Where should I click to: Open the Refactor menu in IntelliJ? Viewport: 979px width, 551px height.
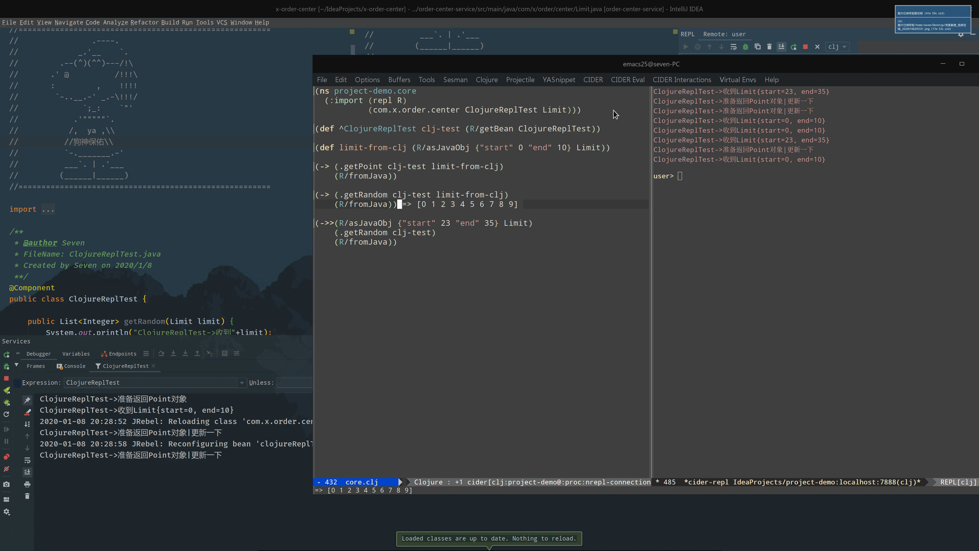[144, 22]
